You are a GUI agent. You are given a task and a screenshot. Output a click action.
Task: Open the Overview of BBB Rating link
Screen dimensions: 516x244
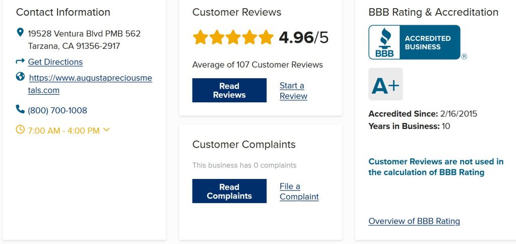click(414, 221)
